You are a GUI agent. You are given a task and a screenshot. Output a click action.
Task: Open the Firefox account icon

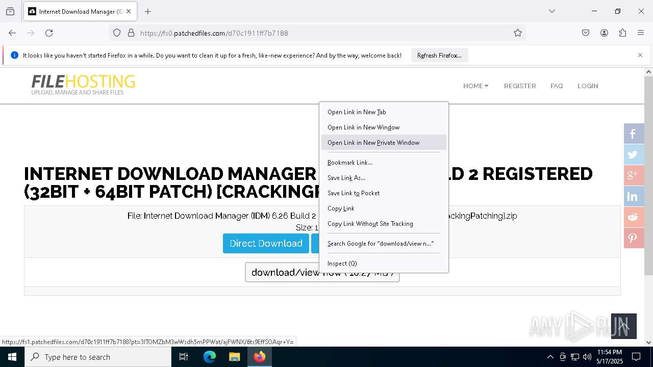point(604,33)
